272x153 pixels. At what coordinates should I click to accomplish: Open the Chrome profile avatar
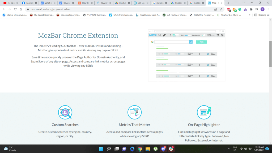262,9
